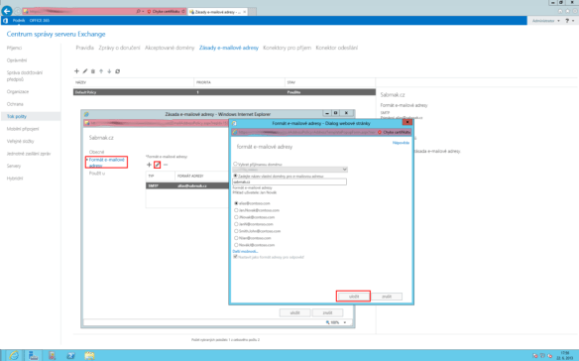Open the accepted domain dropdown in dialog
This screenshot has height=361, width=579.
pos(344,170)
